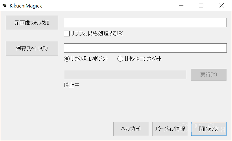Choose the 比較暗コンポジット radio circle
This screenshot has height=141, width=232.
(x=120, y=59)
